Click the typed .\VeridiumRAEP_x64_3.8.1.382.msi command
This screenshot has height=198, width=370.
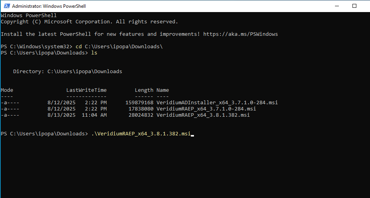141,134
